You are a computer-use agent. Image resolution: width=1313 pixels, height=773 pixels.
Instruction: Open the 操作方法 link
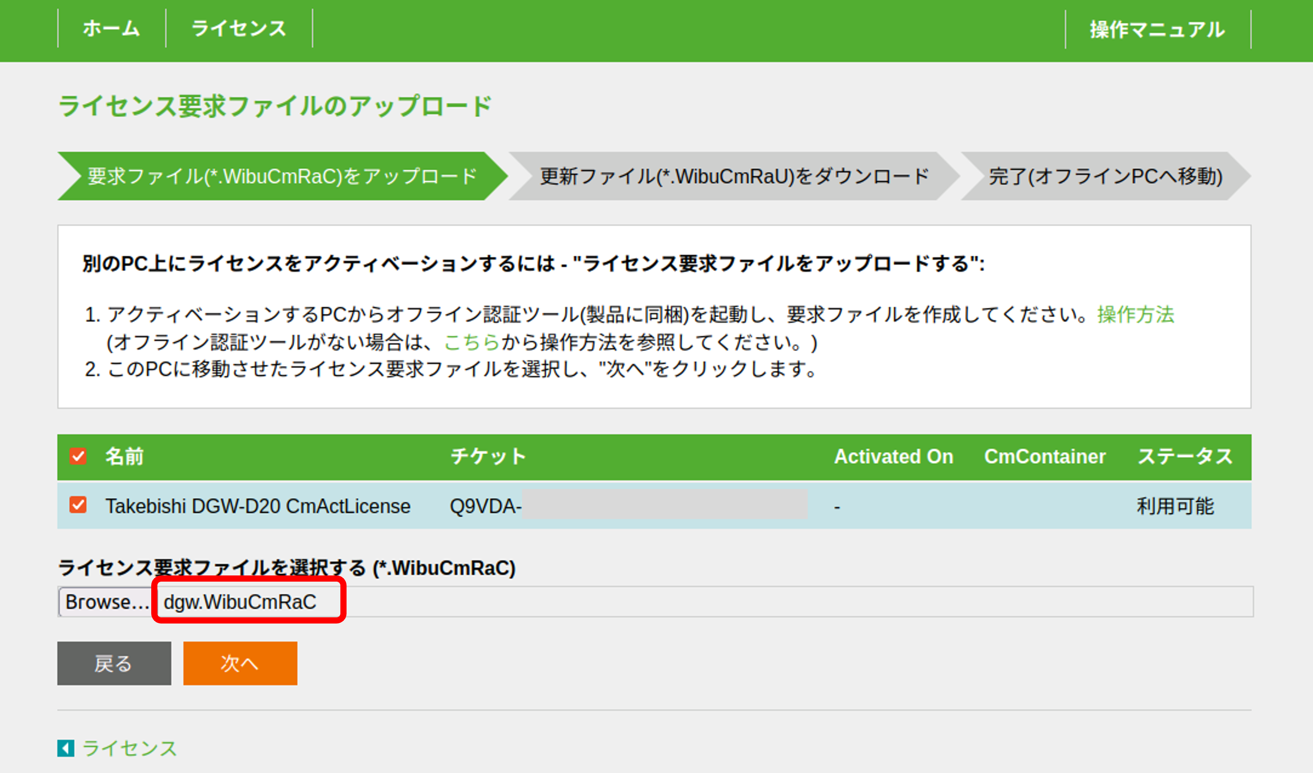1135,315
